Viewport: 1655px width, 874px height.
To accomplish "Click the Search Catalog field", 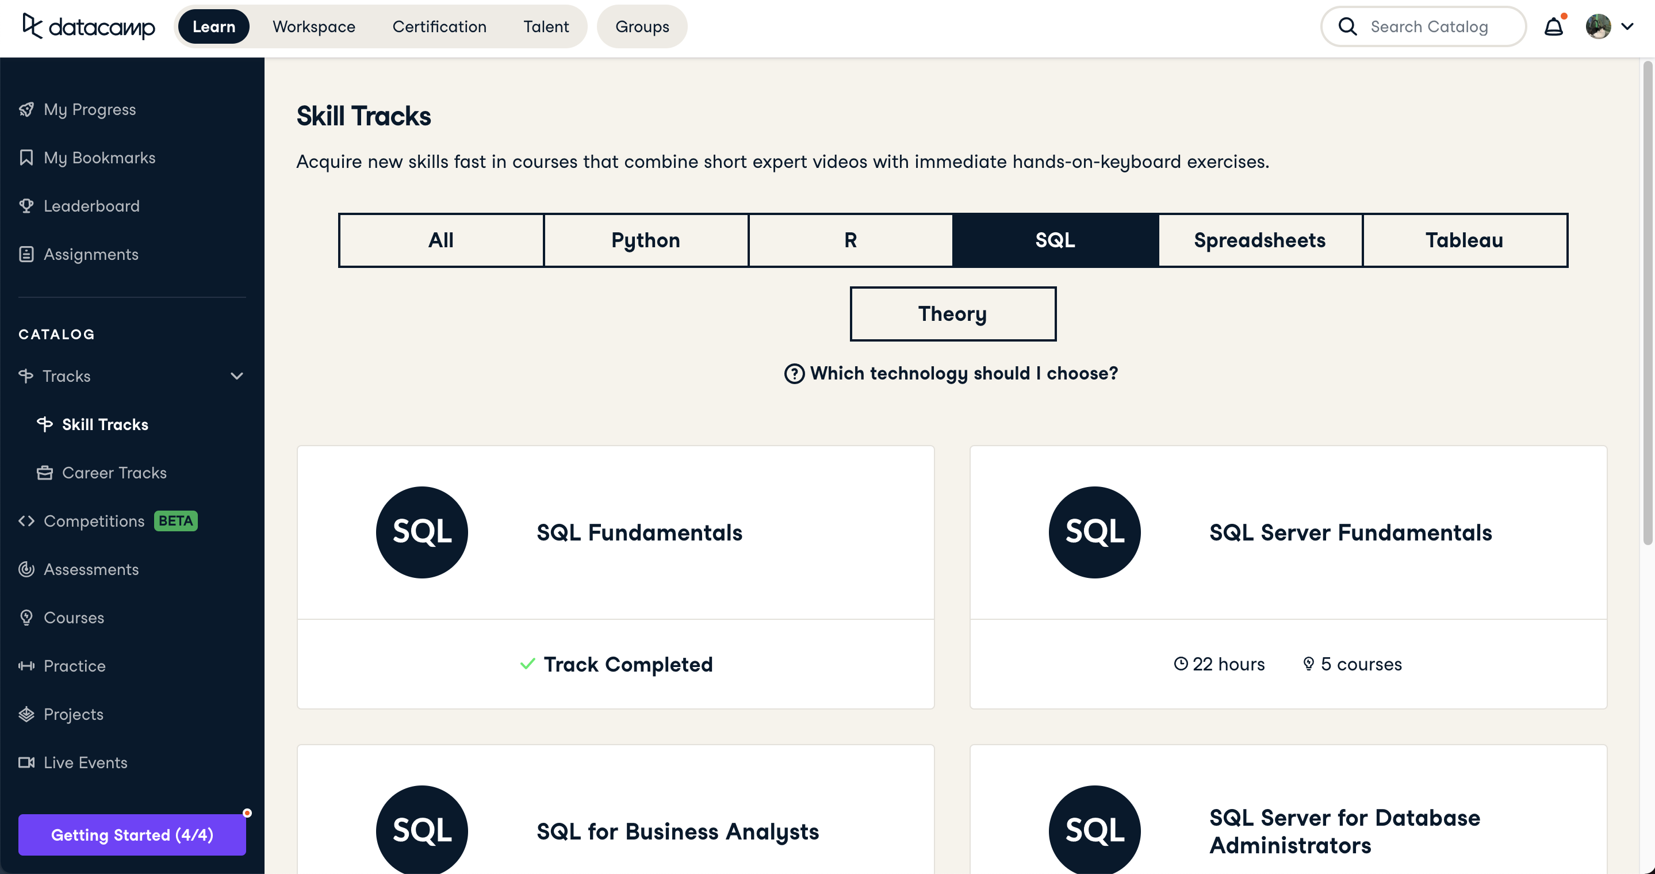I will pyautogui.click(x=1429, y=27).
